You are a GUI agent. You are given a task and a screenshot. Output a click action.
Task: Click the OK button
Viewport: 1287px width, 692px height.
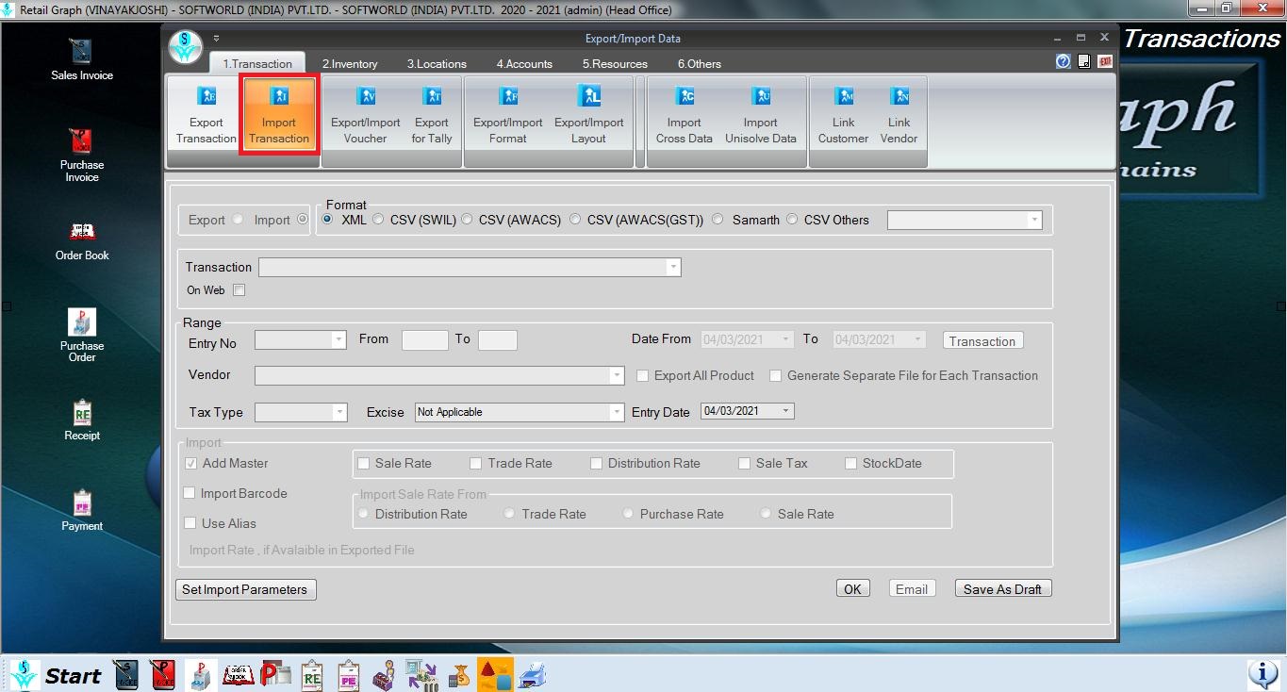click(x=852, y=588)
